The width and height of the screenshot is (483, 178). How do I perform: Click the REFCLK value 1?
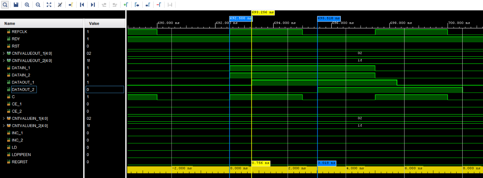(x=88, y=32)
